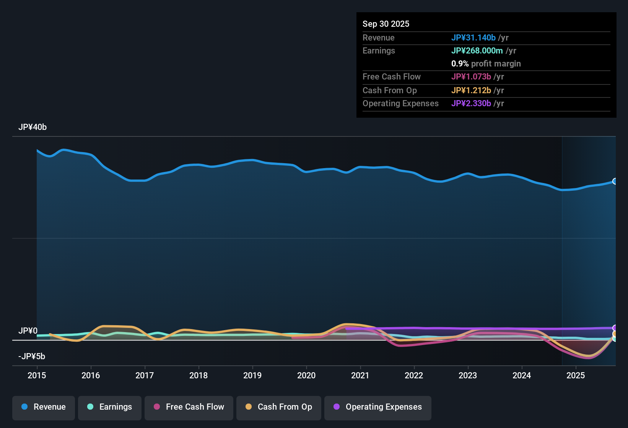This screenshot has width=628, height=428.
Task: Select the 2020 axis label
Action: (x=306, y=376)
